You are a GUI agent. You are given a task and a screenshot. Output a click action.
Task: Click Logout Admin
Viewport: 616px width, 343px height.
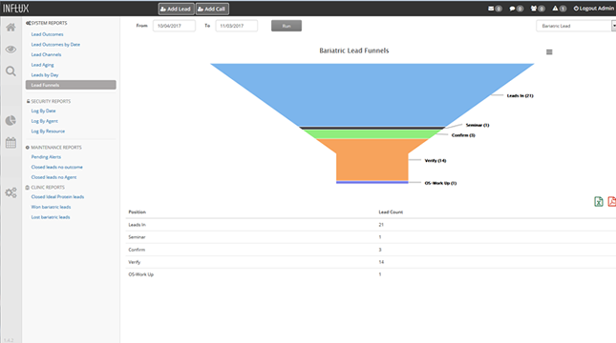[x=594, y=9]
